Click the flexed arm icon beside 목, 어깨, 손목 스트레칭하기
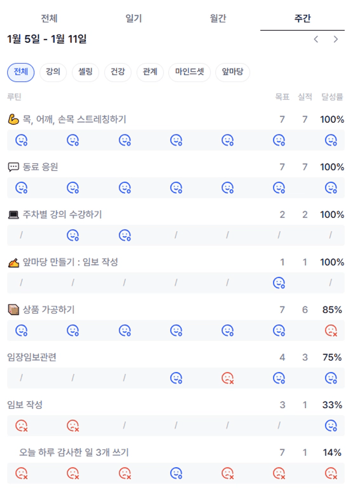The image size is (347, 491). pos(13,120)
